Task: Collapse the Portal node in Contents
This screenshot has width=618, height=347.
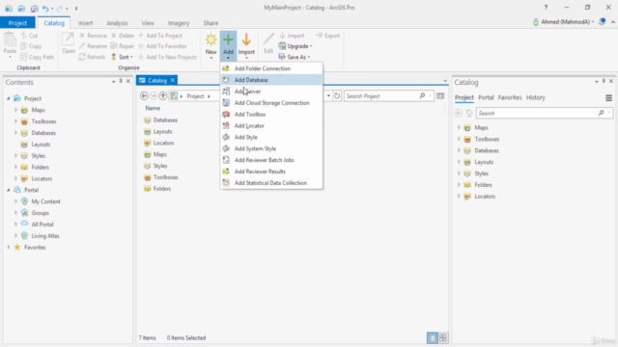Action: tap(9, 190)
